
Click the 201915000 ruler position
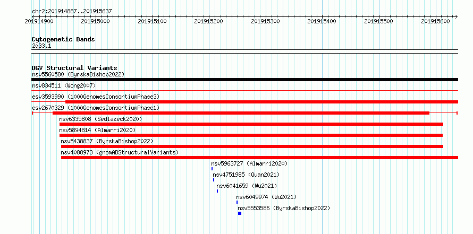pyautogui.click(x=96, y=21)
